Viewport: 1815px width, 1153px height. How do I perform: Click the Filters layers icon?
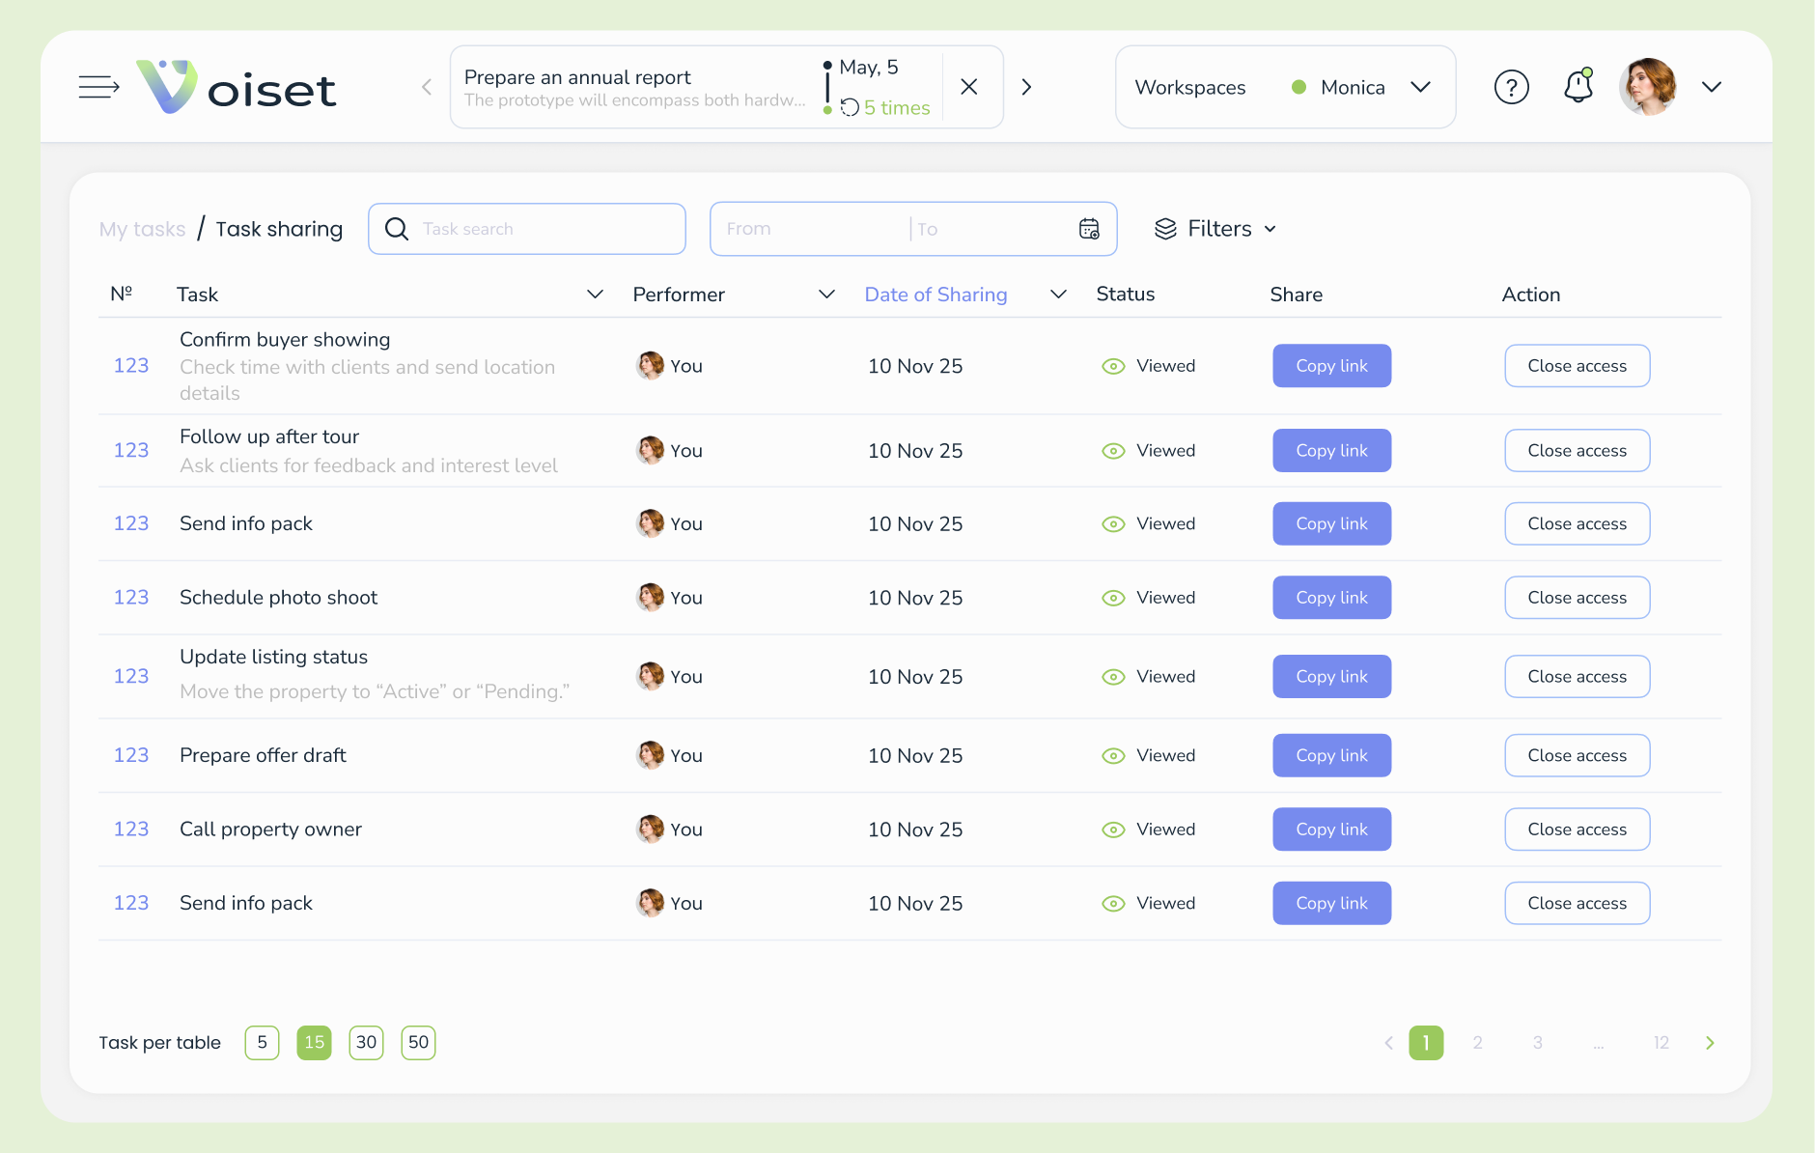(x=1167, y=228)
